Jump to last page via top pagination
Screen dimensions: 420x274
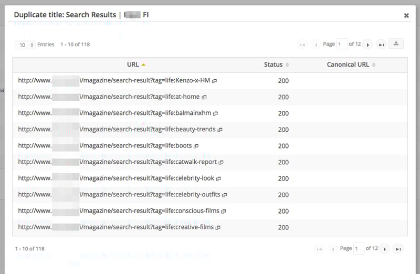coord(382,45)
